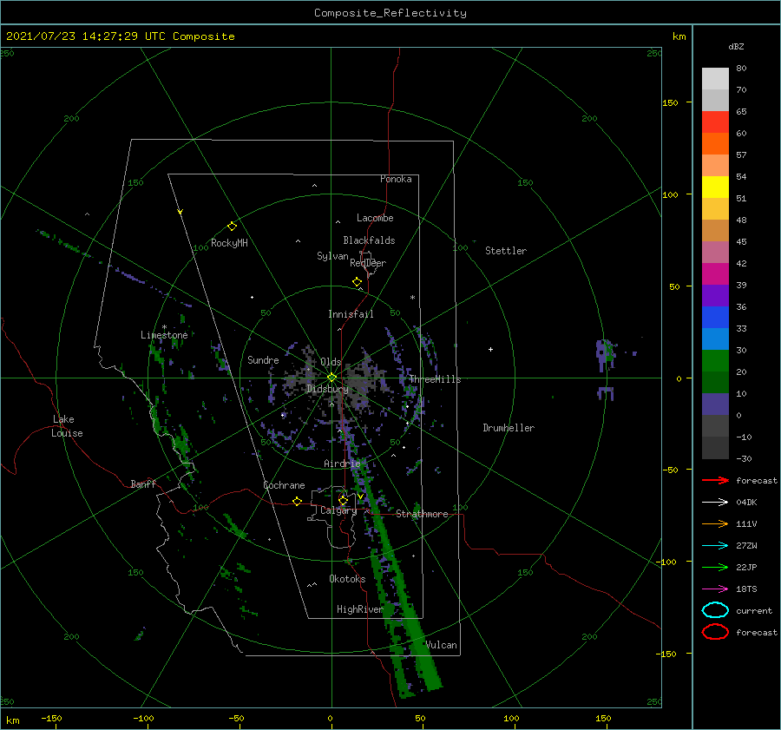Pick the red 60-65 dBZ color swatch
Image resolution: width=781 pixels, height=730 pixels.
(x=715, y=122)
